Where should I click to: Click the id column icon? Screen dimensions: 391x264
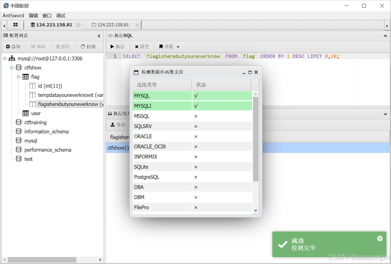coord(32,86)
